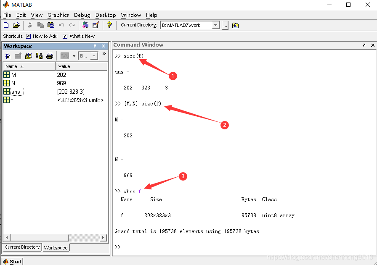Click the New M-file toolbar icon
This screenshot has height=265, width=377.
point(6,25)
